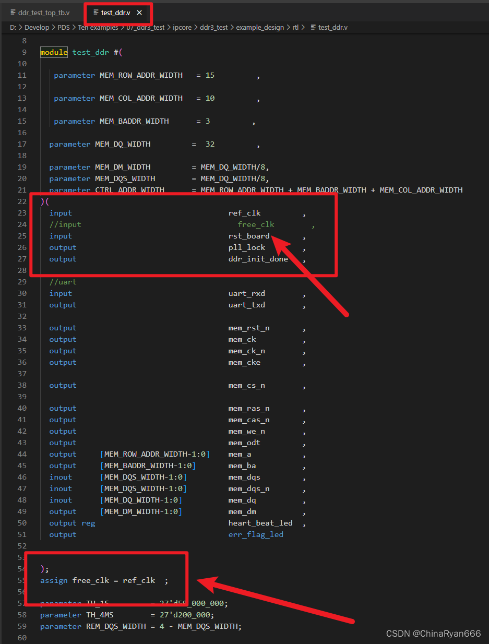Click mem_cke port name on line 36
This screenshot has width=489, height=644.
click(244, 362)
